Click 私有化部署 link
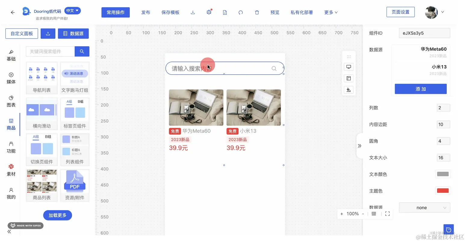The image size is (466, 242). point(302,12)
